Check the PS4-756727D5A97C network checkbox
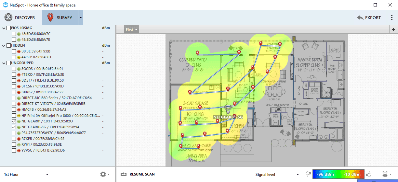The width and height of the screenshot is (398, 182). (x=14, y=133)
